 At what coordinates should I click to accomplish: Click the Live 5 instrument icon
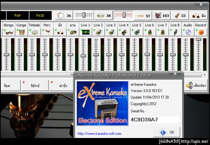point(137,32)
